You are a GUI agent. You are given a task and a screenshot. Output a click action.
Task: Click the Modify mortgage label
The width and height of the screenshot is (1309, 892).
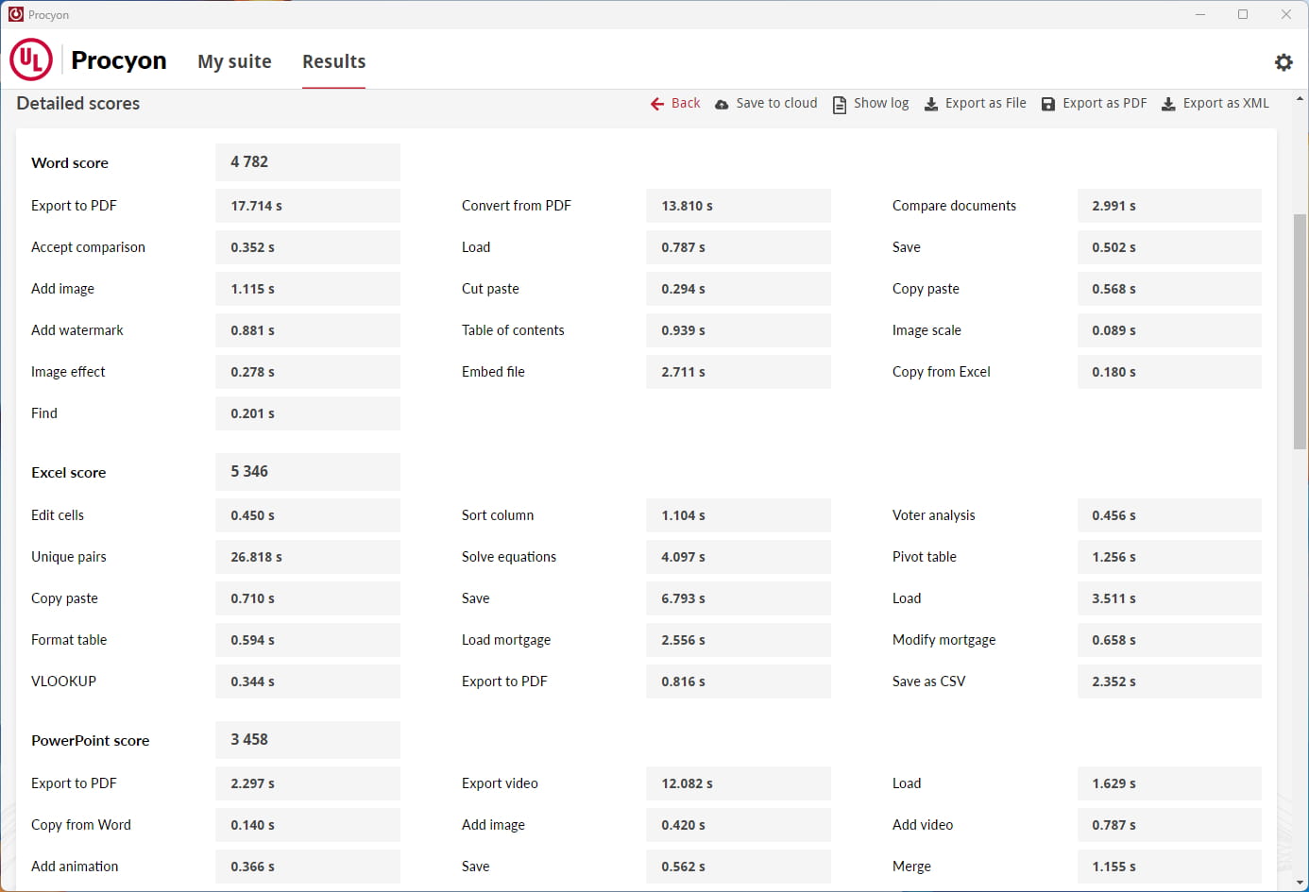pos(943,640)
